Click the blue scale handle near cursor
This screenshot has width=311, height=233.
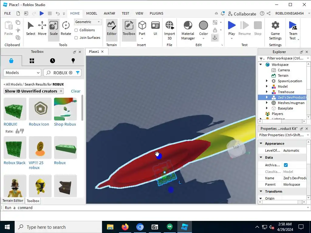[159, 156]
